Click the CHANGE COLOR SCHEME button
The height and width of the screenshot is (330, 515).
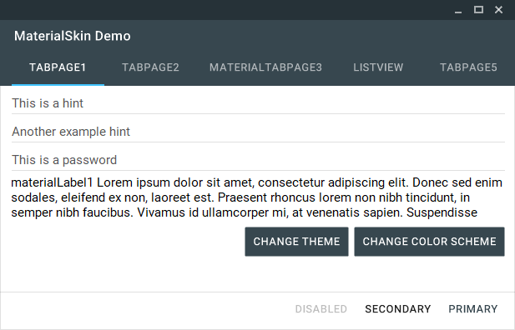tap(429, 242)
